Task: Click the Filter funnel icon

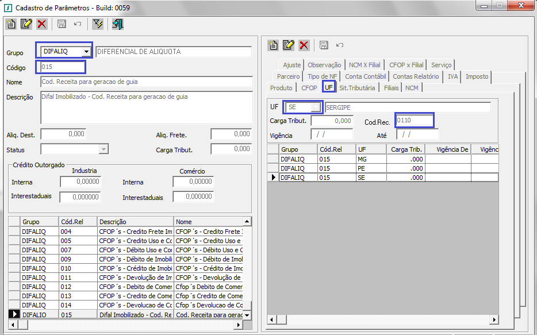Action: pos(98,24)
